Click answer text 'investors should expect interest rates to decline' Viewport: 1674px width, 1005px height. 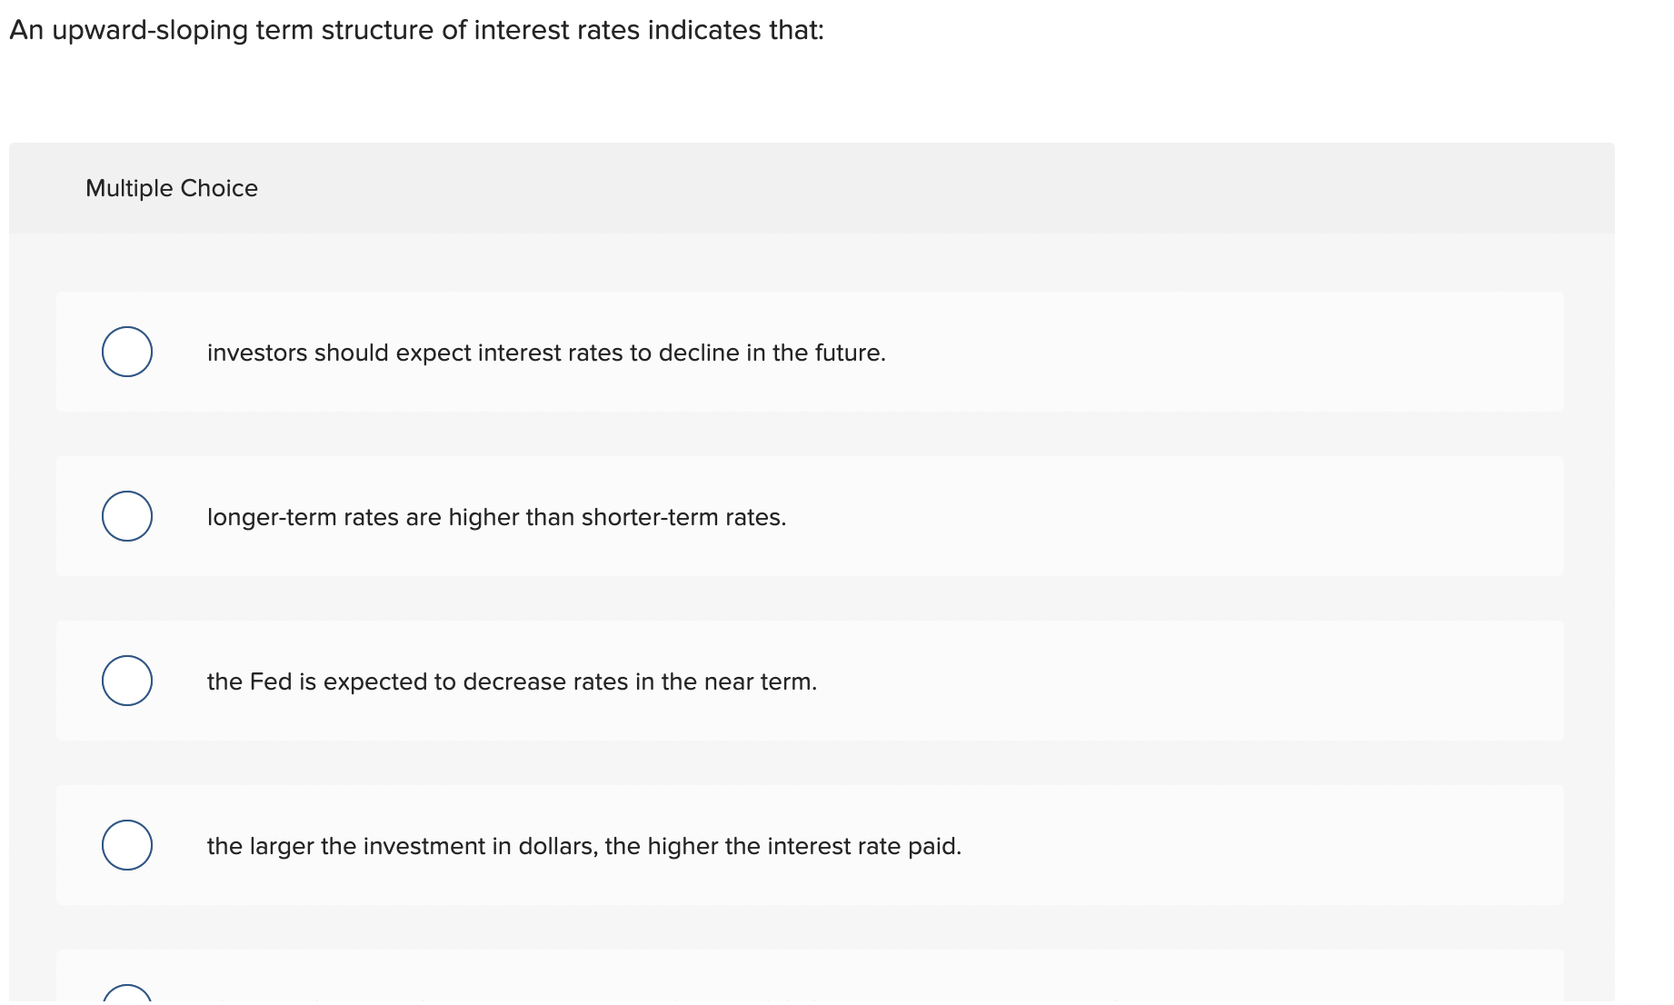tap(545, 353)
